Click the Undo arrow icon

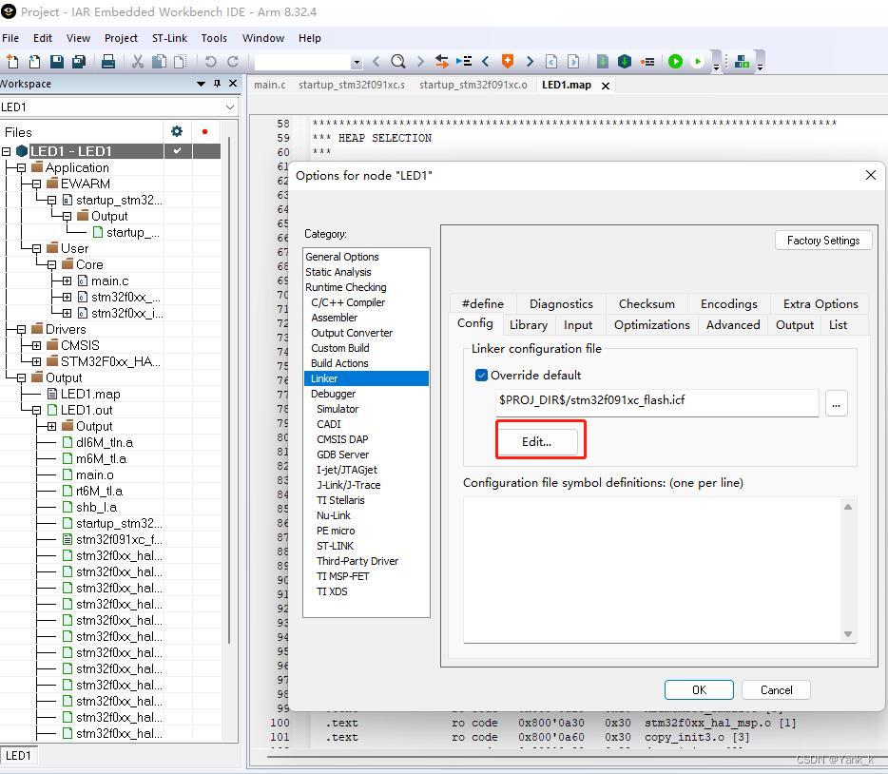pyautogui.click(x=211, y=61)
